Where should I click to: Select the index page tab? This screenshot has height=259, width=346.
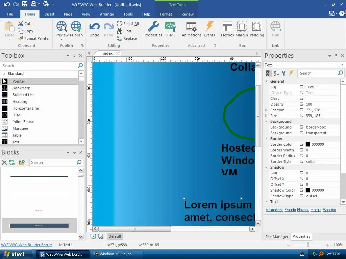coord(108,53)
